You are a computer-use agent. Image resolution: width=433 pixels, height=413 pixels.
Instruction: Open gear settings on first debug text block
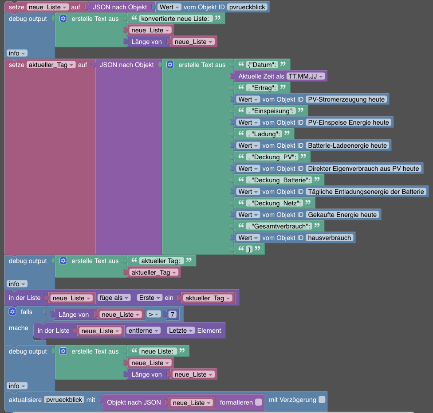click(x=63, y=19)
